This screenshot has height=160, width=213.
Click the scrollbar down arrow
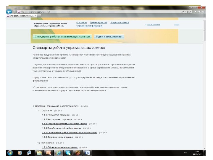coord(204,149)
